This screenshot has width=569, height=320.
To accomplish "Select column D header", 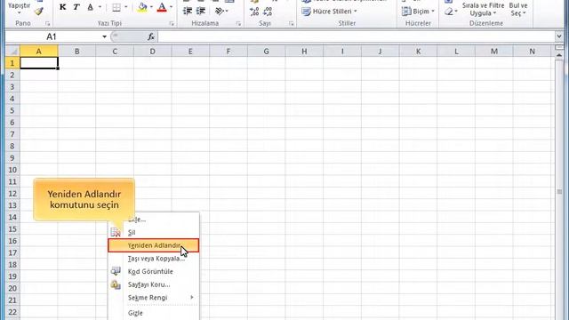I will coord(152,52).
